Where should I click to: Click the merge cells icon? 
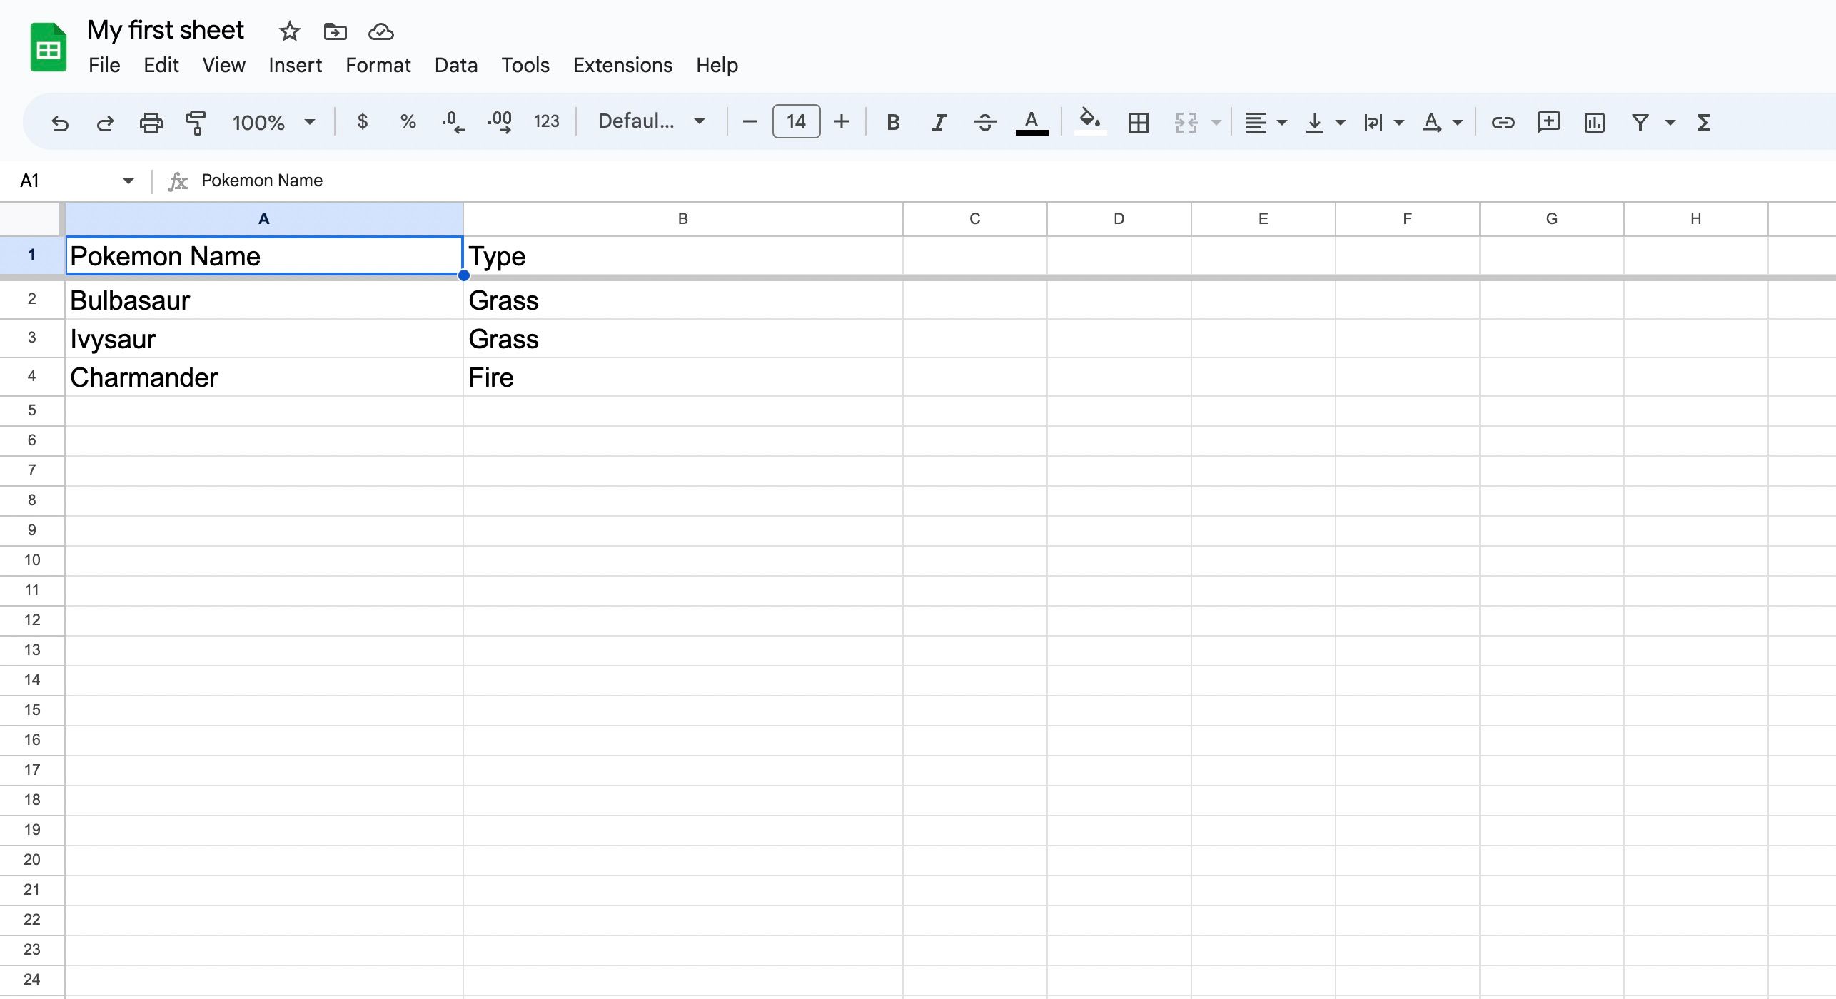(x=1186, y=123)
